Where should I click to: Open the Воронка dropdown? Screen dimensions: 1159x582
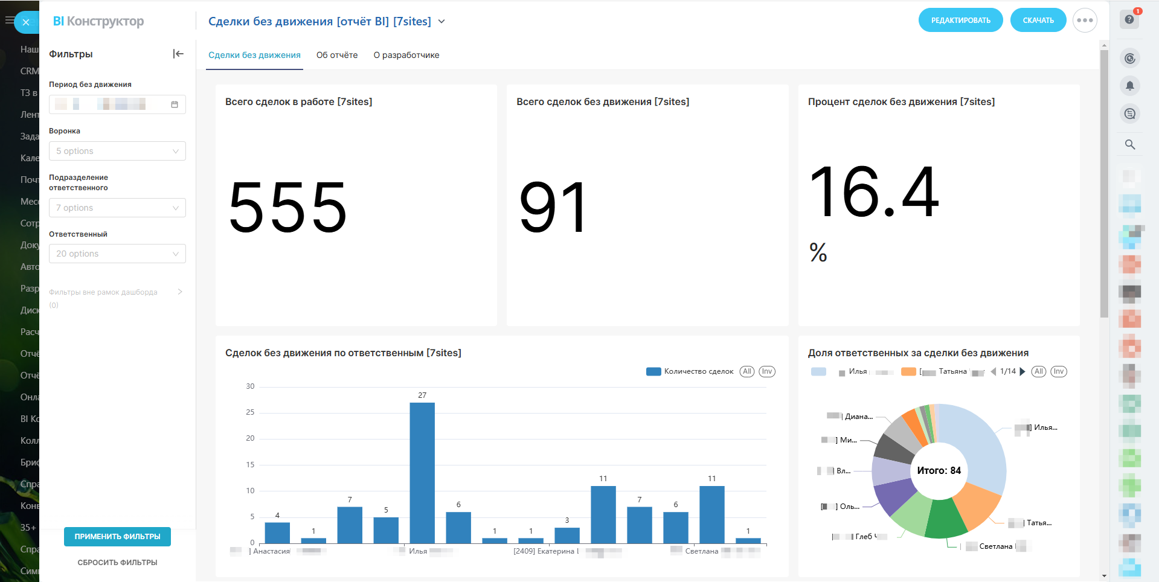117,151
